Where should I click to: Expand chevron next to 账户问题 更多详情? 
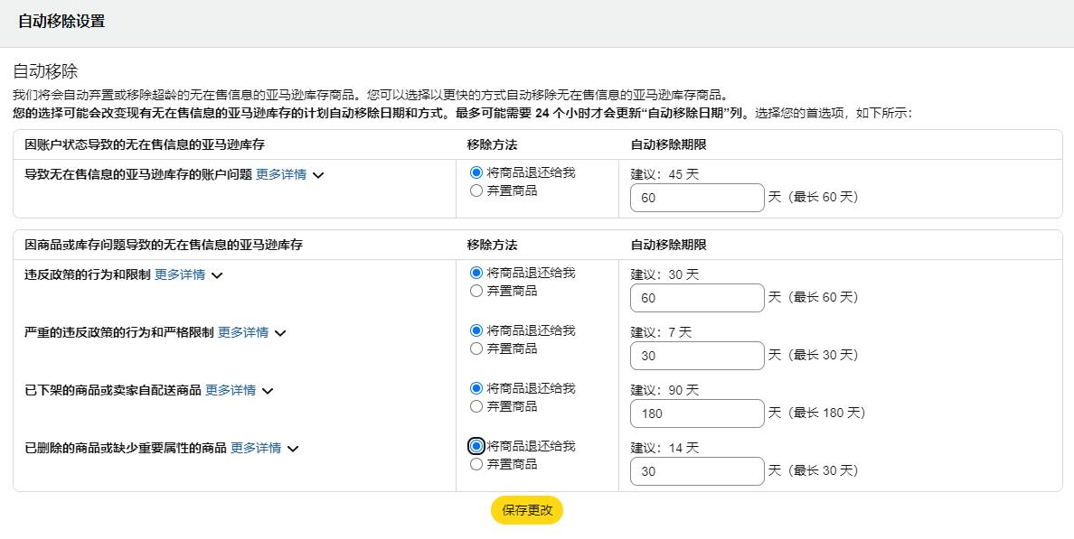pyautogui.click(x=318, y=175)
